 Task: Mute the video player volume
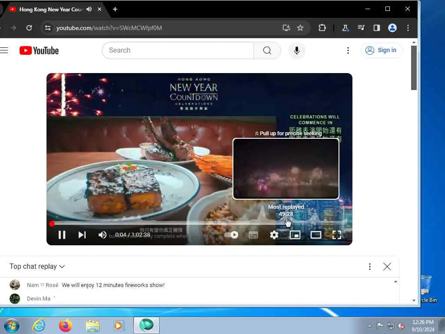click(103, 235)
